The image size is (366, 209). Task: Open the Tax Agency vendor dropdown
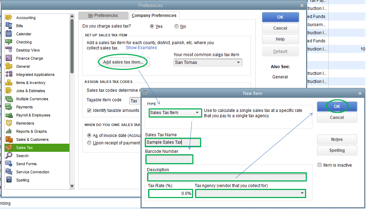pyautogui.click(x=302, y=193)
